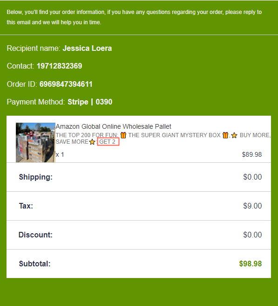Click THE SUPER GIANT MYSTERY BOX text
This screenshot has height=306, width=278.
click(174, 135)
